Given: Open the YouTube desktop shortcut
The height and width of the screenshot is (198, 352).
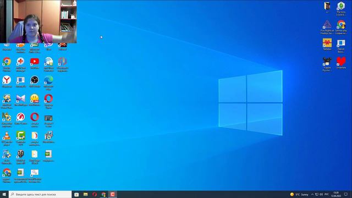Looking at the screenshot, I should [x=35, y=63].
